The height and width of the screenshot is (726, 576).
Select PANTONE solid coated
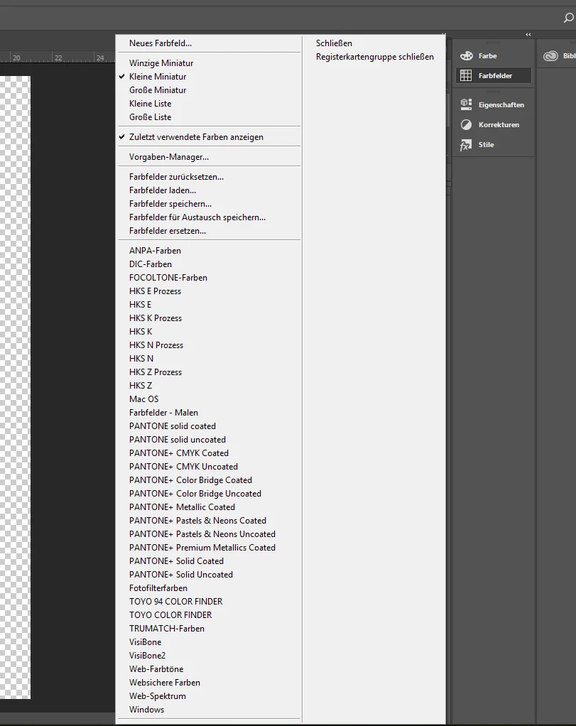click(x=173, y=426)
